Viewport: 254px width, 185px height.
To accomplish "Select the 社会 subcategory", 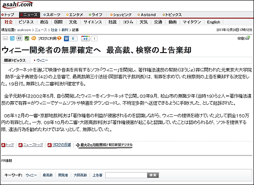I will pyautogui.click(x=9, y=22).
